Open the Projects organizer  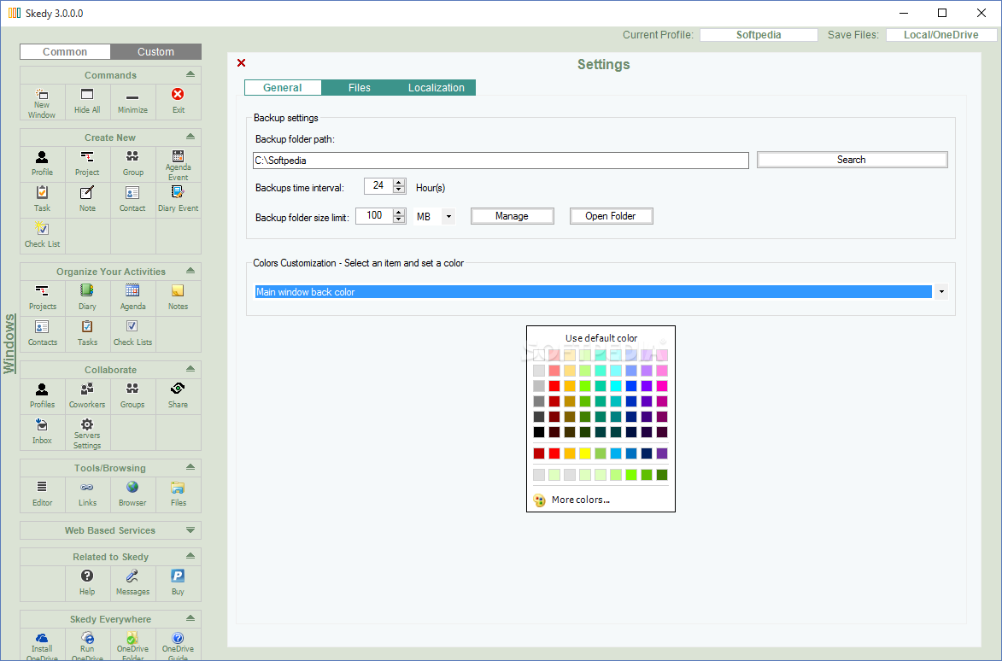click(x=42, y=298)
